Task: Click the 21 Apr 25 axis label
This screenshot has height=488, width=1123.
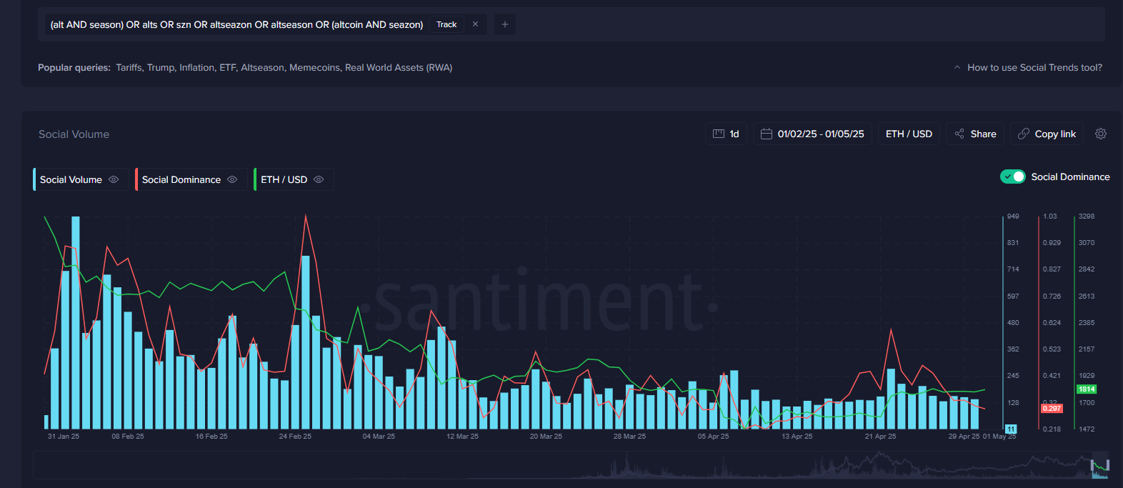Action: 880,436
